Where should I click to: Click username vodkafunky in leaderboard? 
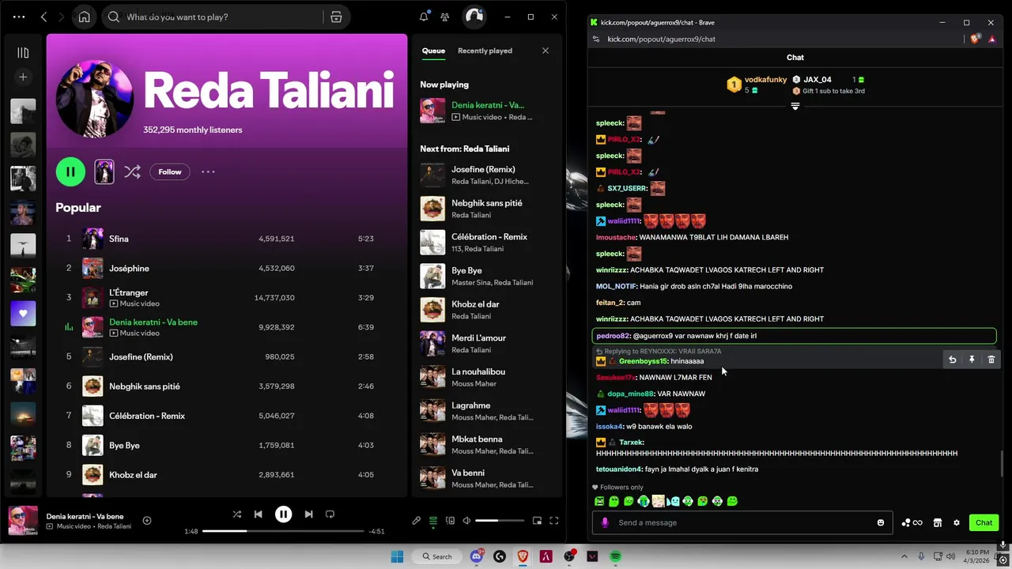coord(765,79)
